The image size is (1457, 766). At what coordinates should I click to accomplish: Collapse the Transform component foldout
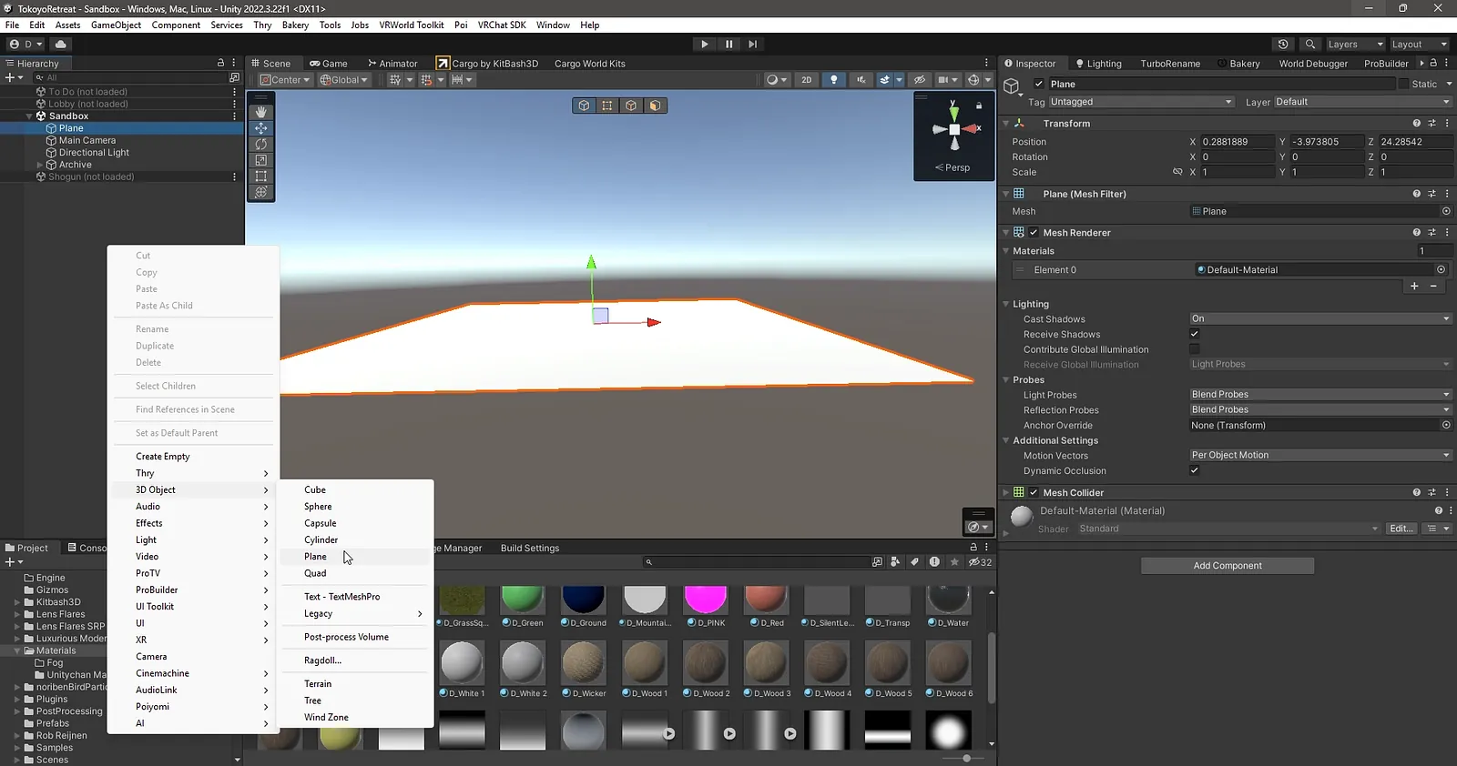(x=1006, y=124)
